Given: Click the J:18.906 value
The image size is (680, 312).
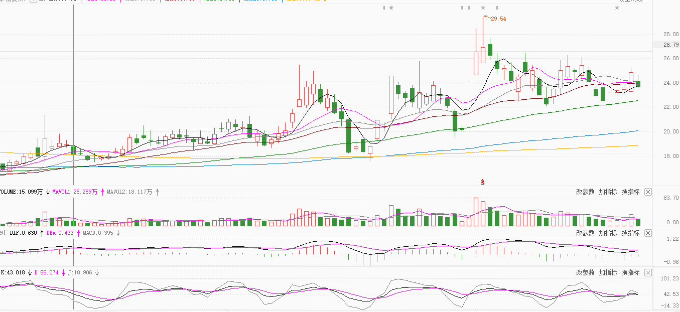Looking at the screenshot, I should coord(80,273).
